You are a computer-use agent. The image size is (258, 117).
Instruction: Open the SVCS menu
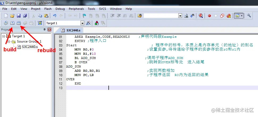click(x=103, y=9)
